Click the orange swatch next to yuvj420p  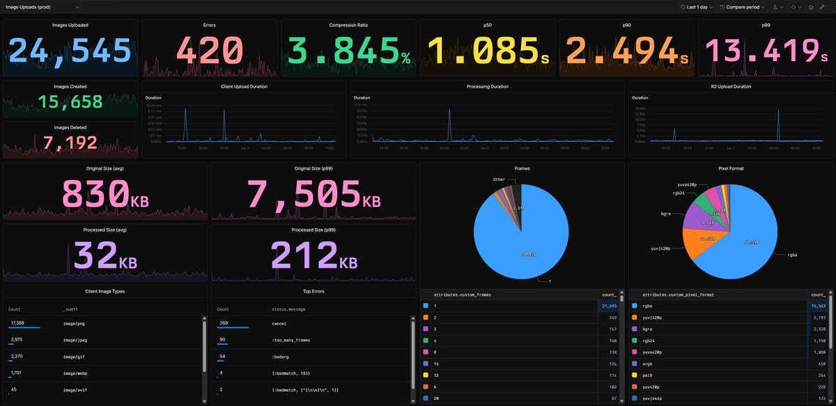coord(635,317)
